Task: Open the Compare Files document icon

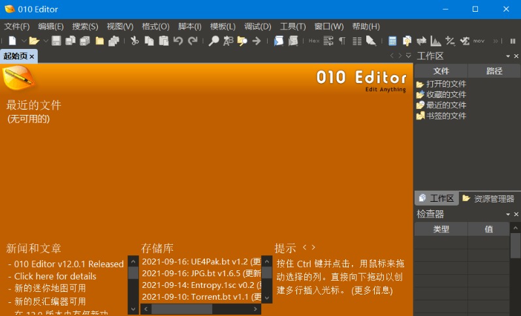Action: click(x=407, y=41)
